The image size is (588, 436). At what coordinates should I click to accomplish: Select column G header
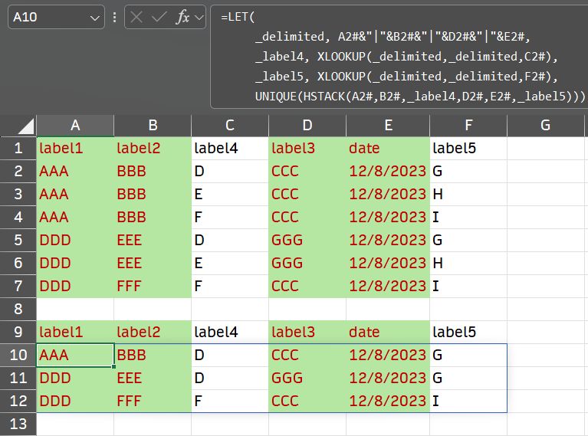coord(546,125)
